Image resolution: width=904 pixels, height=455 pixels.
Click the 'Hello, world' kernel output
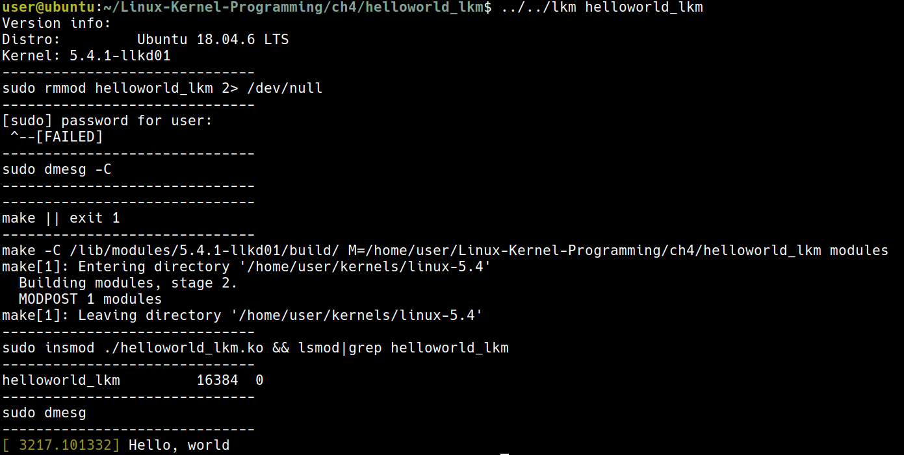click(179, 445)
